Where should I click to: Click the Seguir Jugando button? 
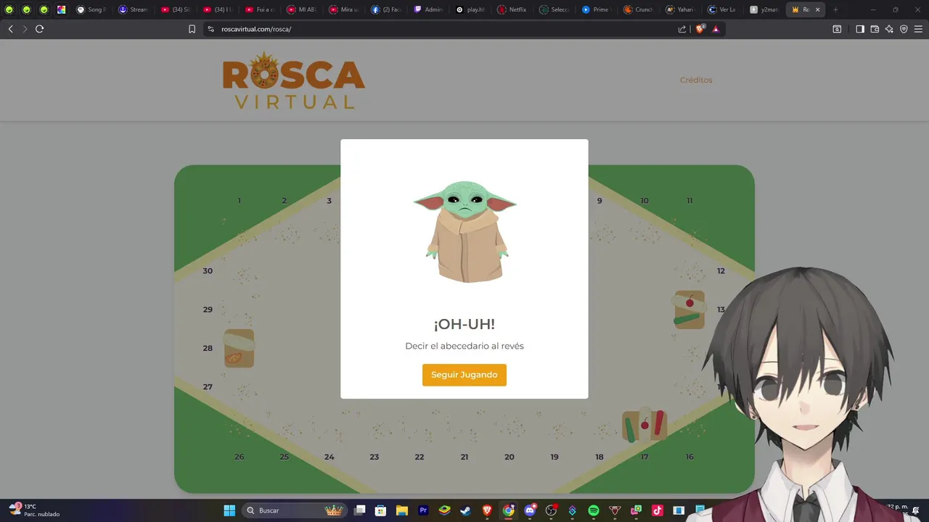point(464,375)
